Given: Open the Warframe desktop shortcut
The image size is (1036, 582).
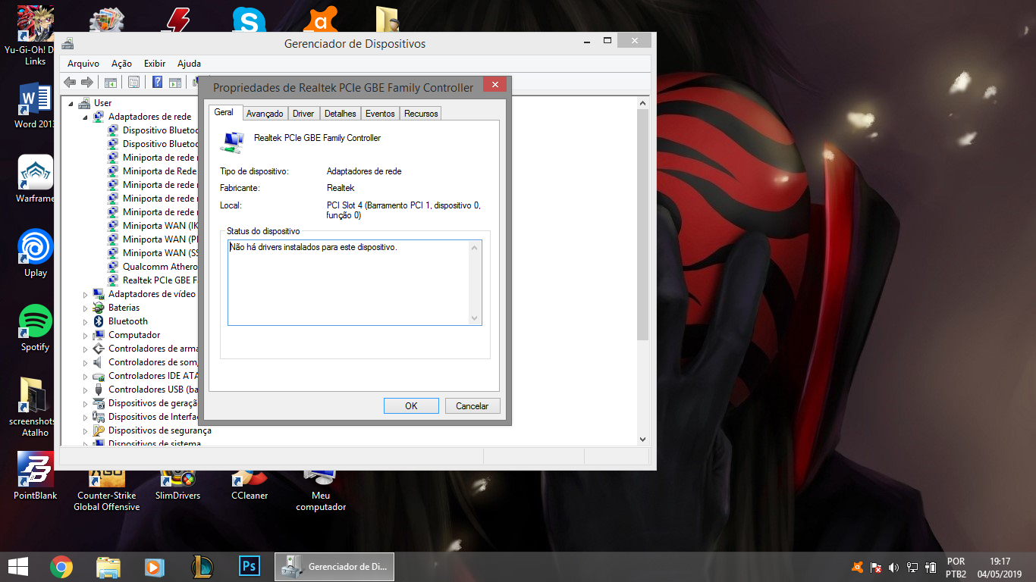Looking at the screenshot, I should pos(35,180).
